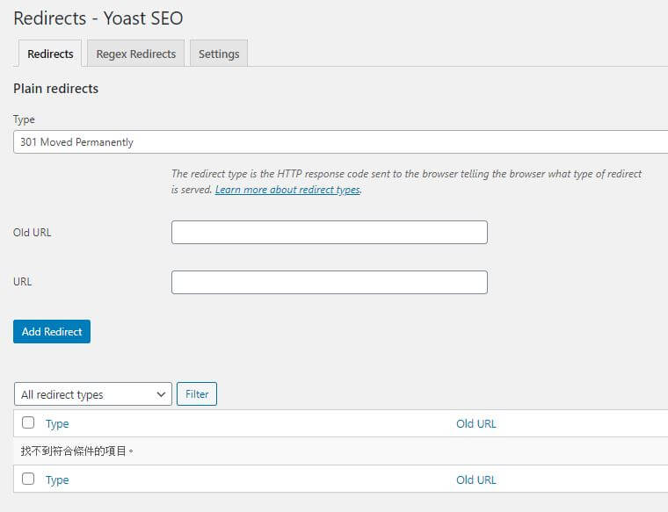The width and height of the screenshot is (668, 512).
Task: Sort by Old URL in the table header
Action: coord(476,424)
